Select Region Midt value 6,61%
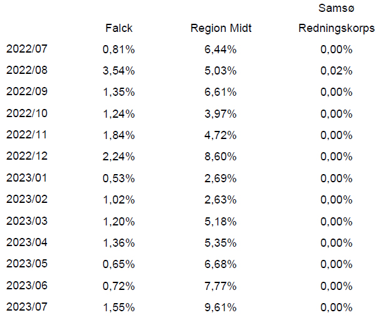Viewport: 381px width, 320px height. tap(221, 92)
